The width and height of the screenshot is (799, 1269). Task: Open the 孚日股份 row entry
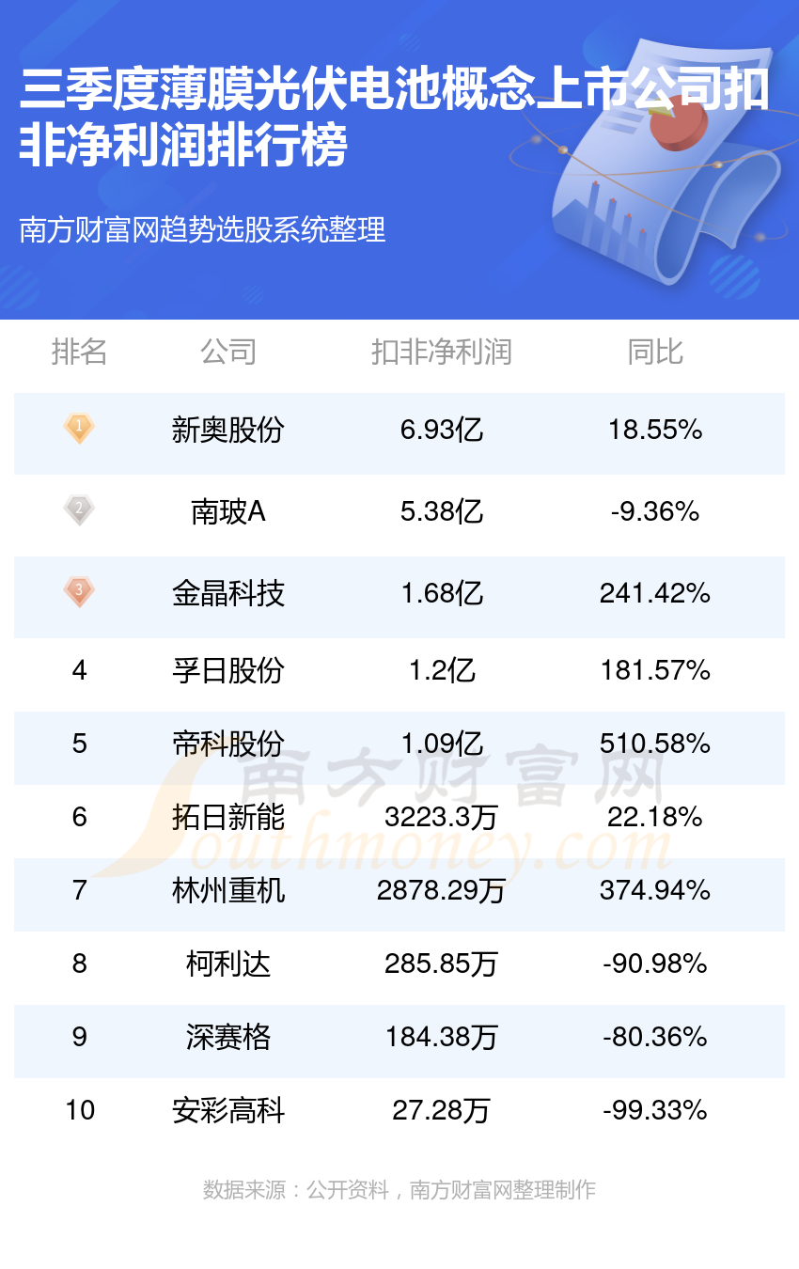pos(227,670)
